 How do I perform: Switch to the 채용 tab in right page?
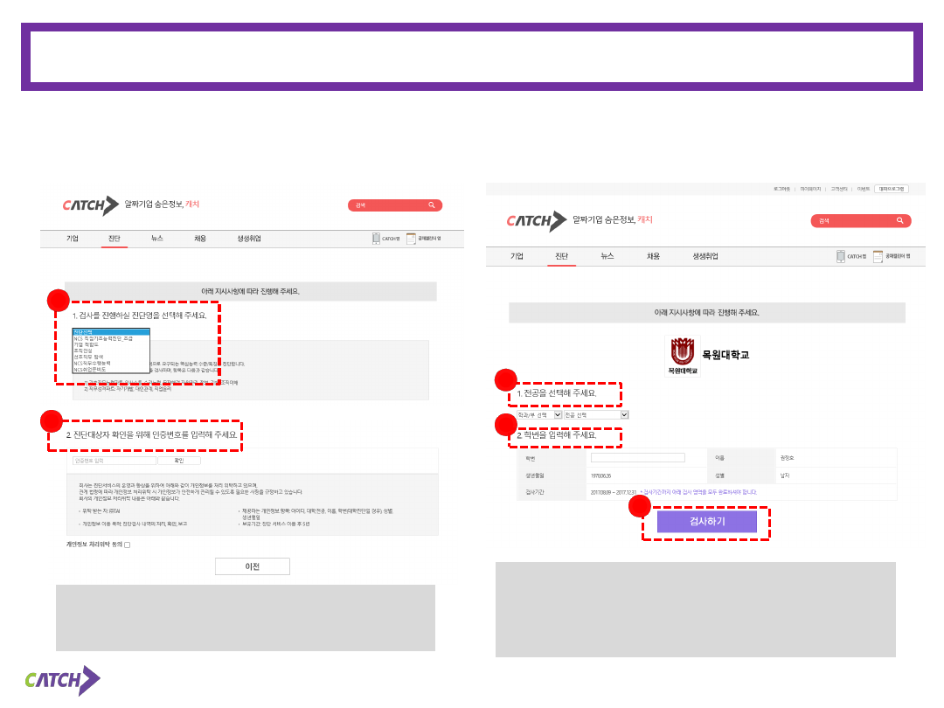click(x=653, y=256)
